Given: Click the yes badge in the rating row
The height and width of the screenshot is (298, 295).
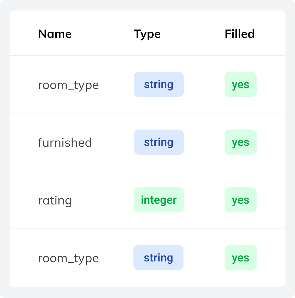Looking at the screenshot, I should tap(240, 200).
